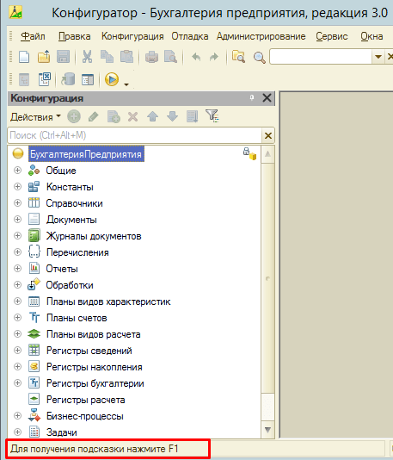
Task: Expand the Обработки tree node
Action: click(x=17, y=285)
